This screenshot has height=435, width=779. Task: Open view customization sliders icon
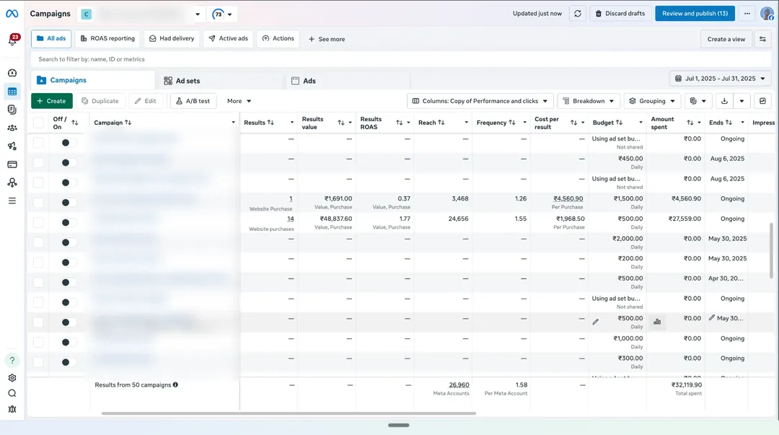pos(762,39)
